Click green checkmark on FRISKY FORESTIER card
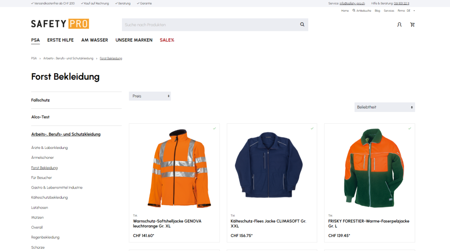This screenshot has width=450, height=251. pyautogui.click(x=409, y=128)
